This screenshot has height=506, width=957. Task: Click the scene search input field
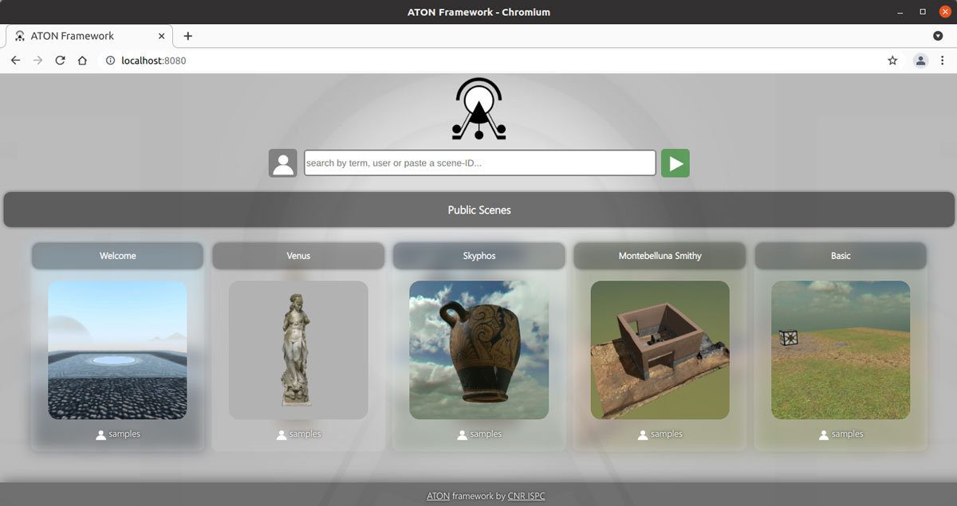click(x=479, y=163)
